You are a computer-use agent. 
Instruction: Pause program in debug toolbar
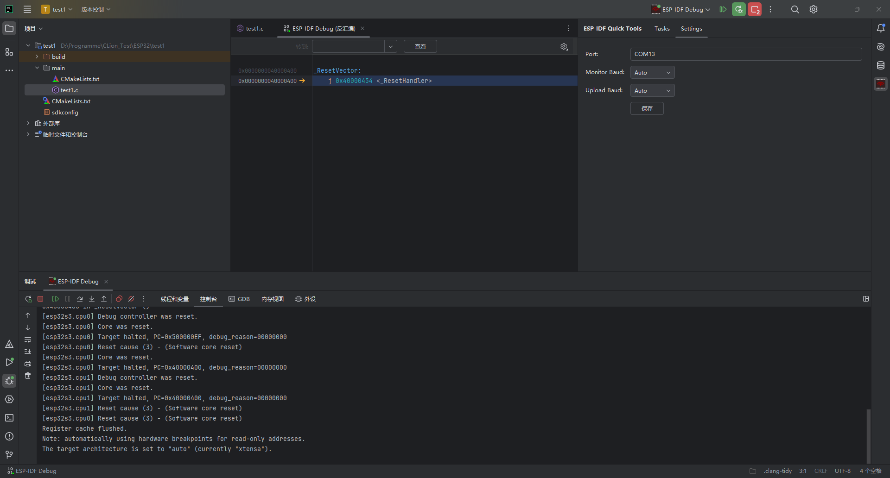68,299
